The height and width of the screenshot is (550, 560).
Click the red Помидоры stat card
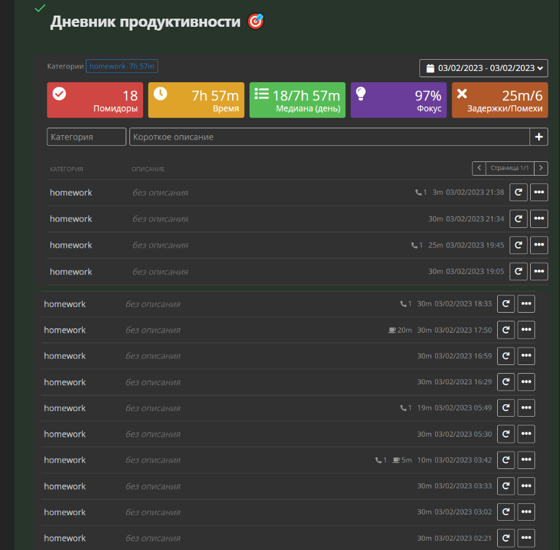pos(95,100)
